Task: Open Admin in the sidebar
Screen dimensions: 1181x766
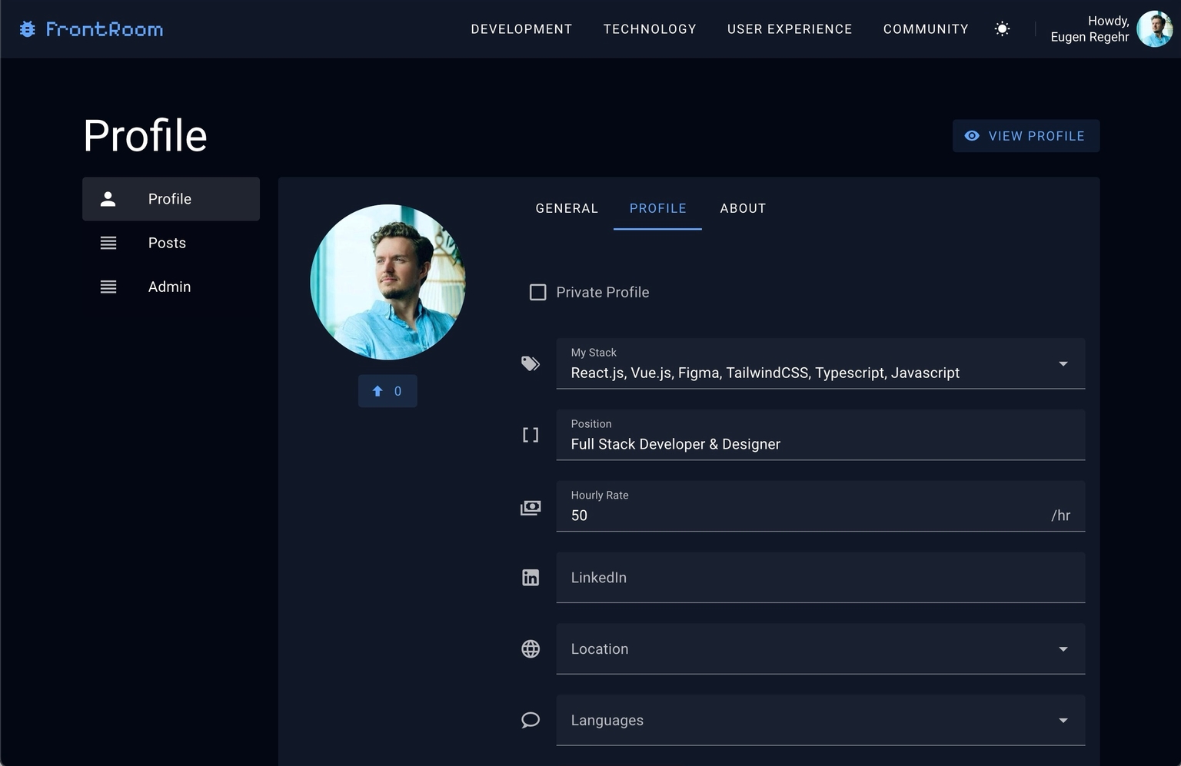Action: [171, 287]
